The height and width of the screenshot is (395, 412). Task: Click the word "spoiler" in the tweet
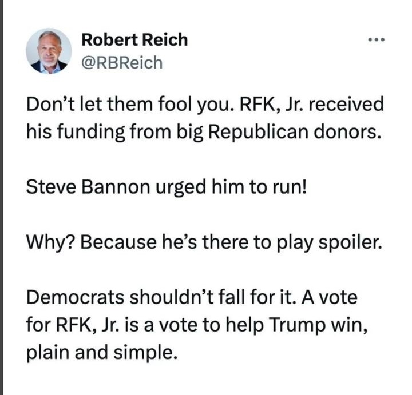coord(350,243)
